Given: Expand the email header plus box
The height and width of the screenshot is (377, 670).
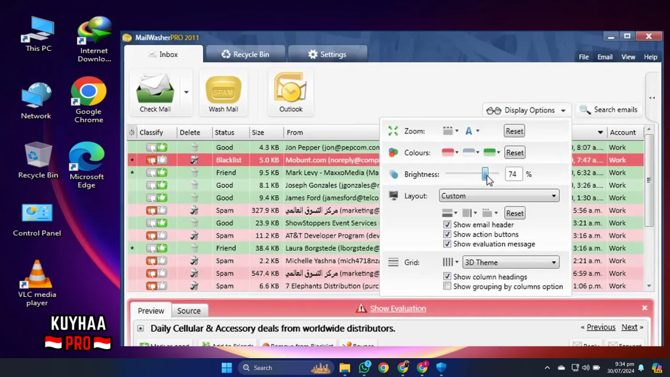Looking at the screenshot, I should (x=140, y=328).
